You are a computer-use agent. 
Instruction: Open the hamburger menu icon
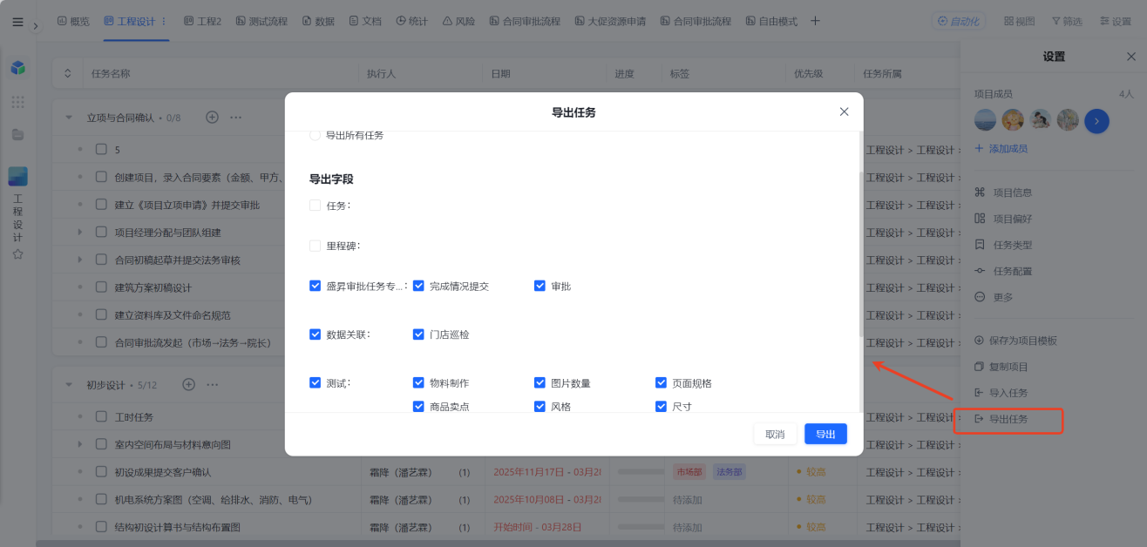tap(17, 22)
